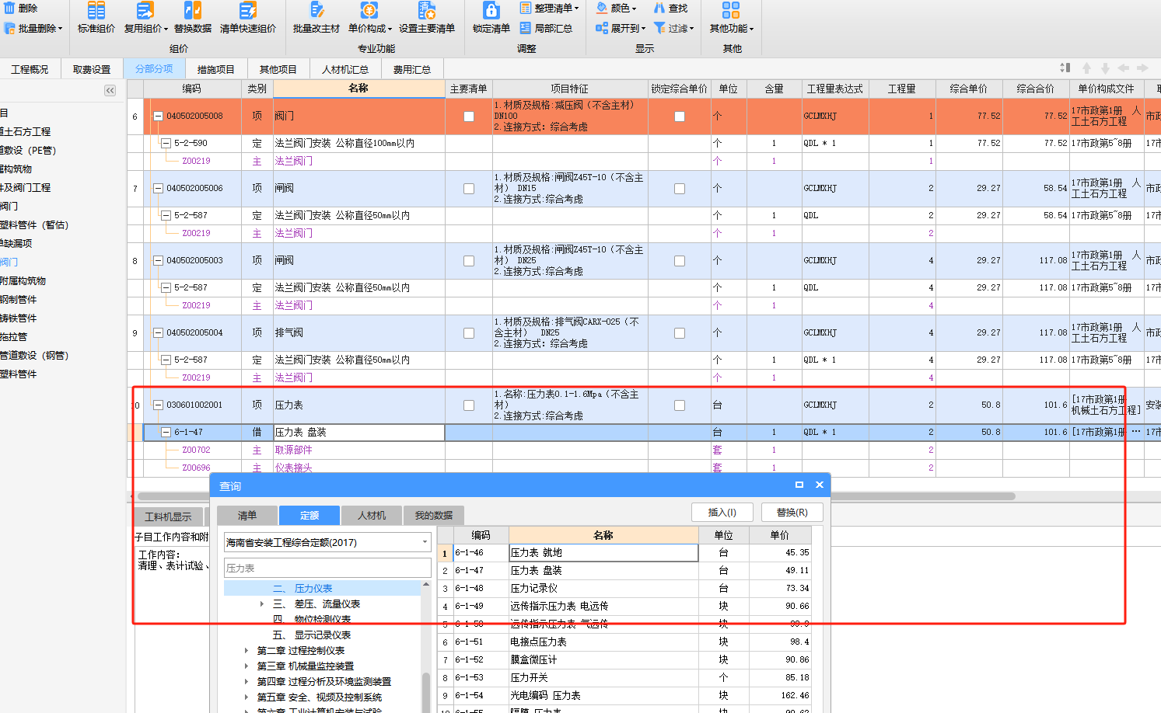Viewport: 1161px width, 713px height.
Task: Open the 人材机汇总 tab
Action: (x=345, y=69)
